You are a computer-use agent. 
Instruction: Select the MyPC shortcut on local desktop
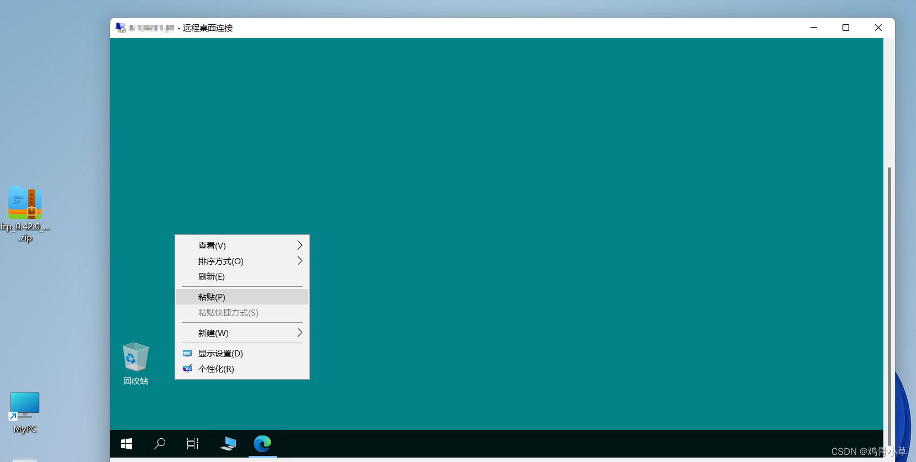[x=25, y=413]
